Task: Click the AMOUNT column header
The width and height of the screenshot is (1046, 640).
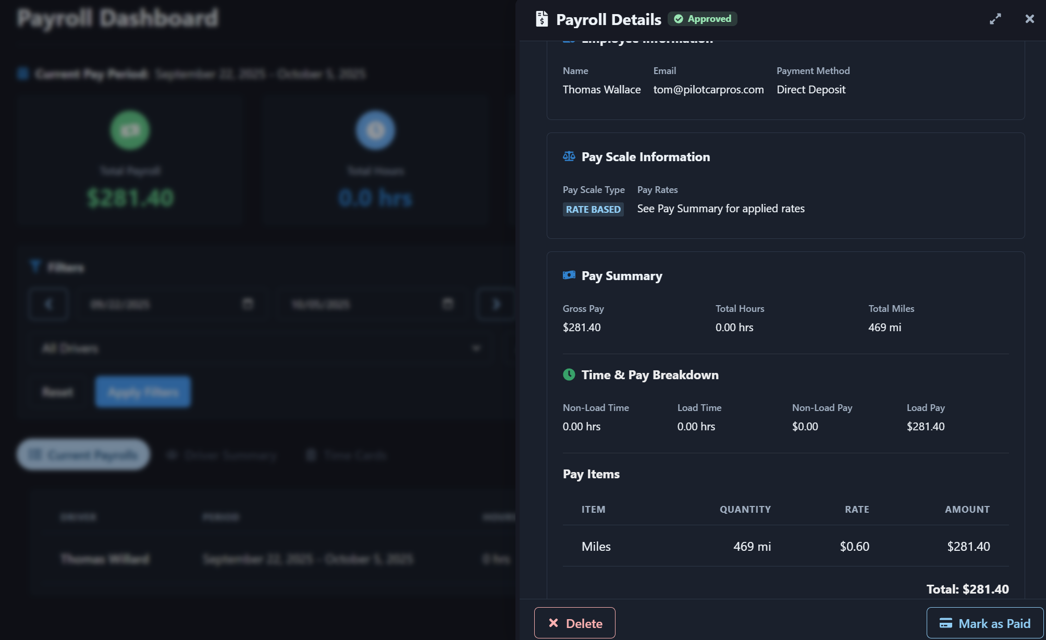Action: [x=967, y=509]
